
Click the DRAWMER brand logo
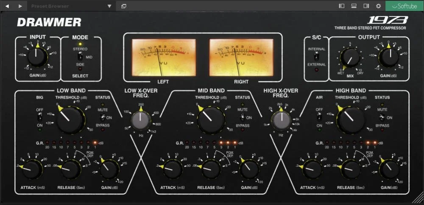[49, 22]
